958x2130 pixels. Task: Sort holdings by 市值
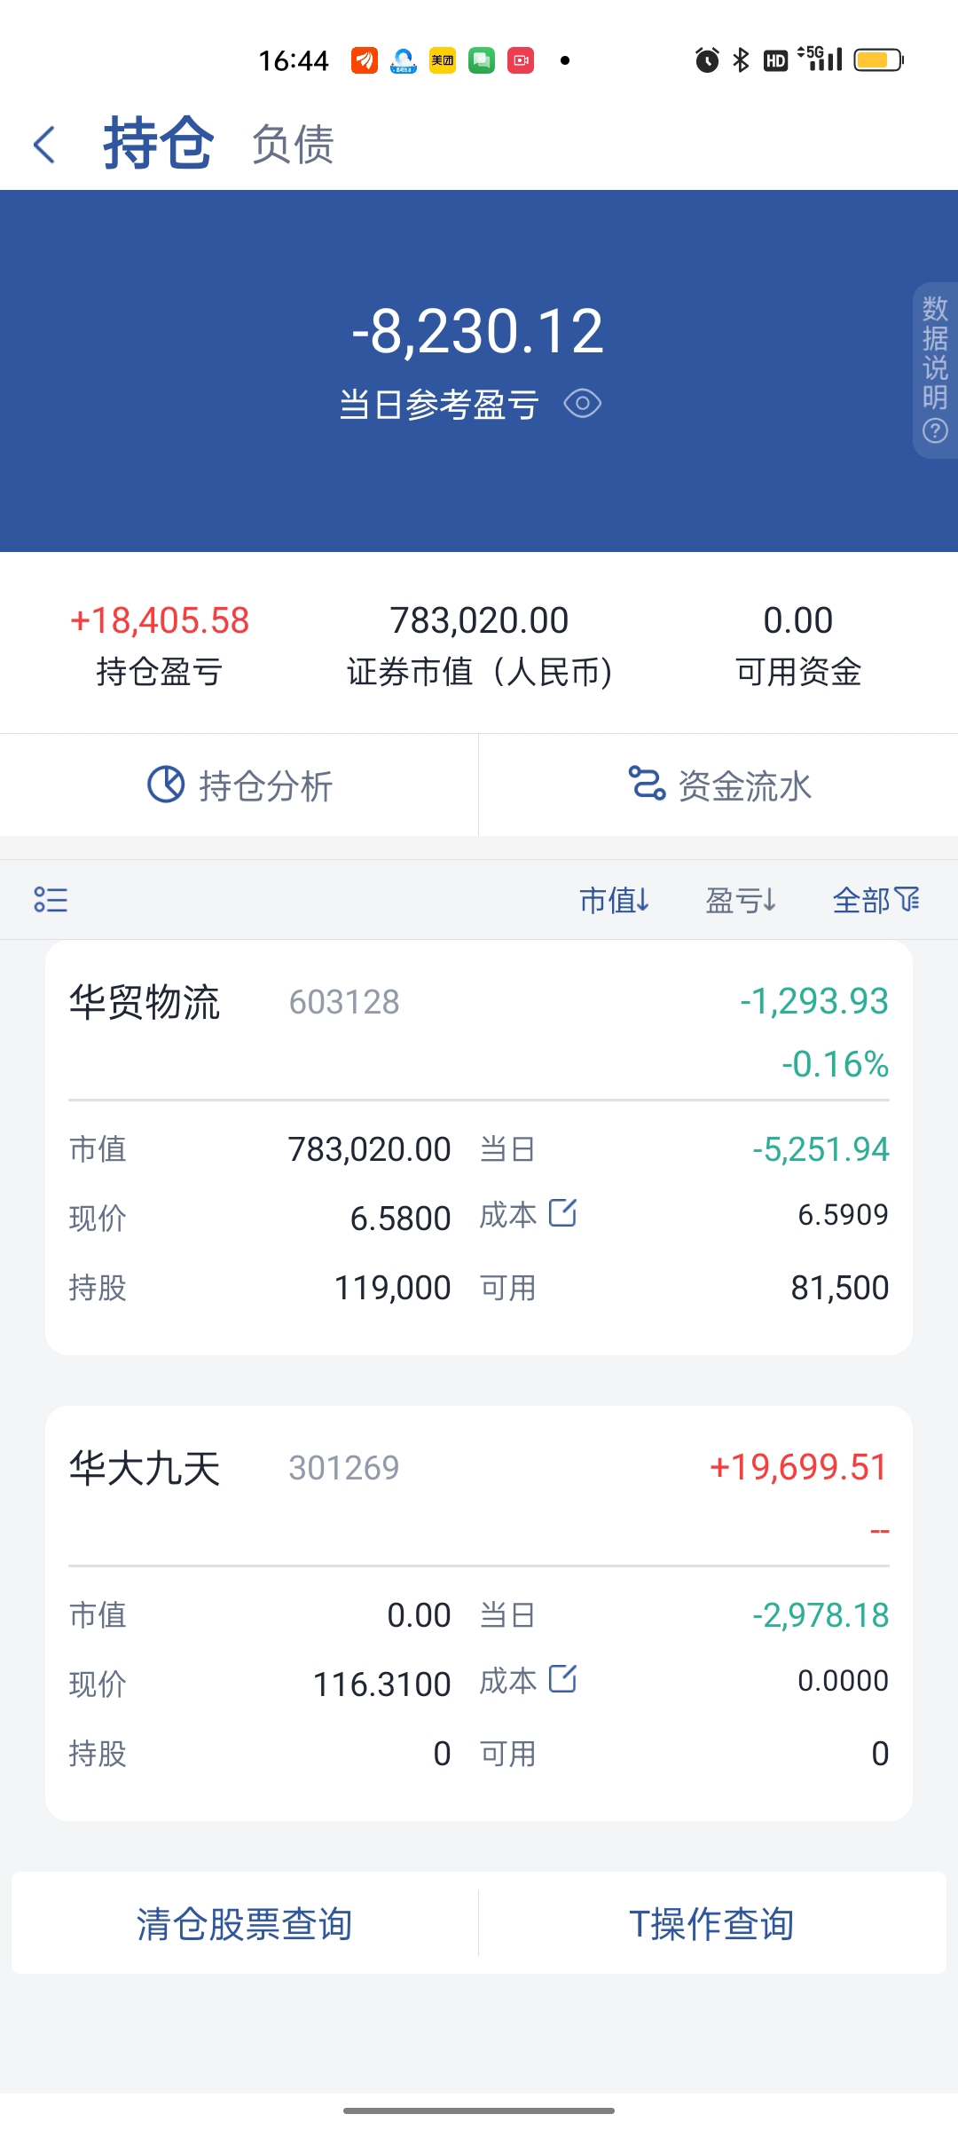(614, 901)
